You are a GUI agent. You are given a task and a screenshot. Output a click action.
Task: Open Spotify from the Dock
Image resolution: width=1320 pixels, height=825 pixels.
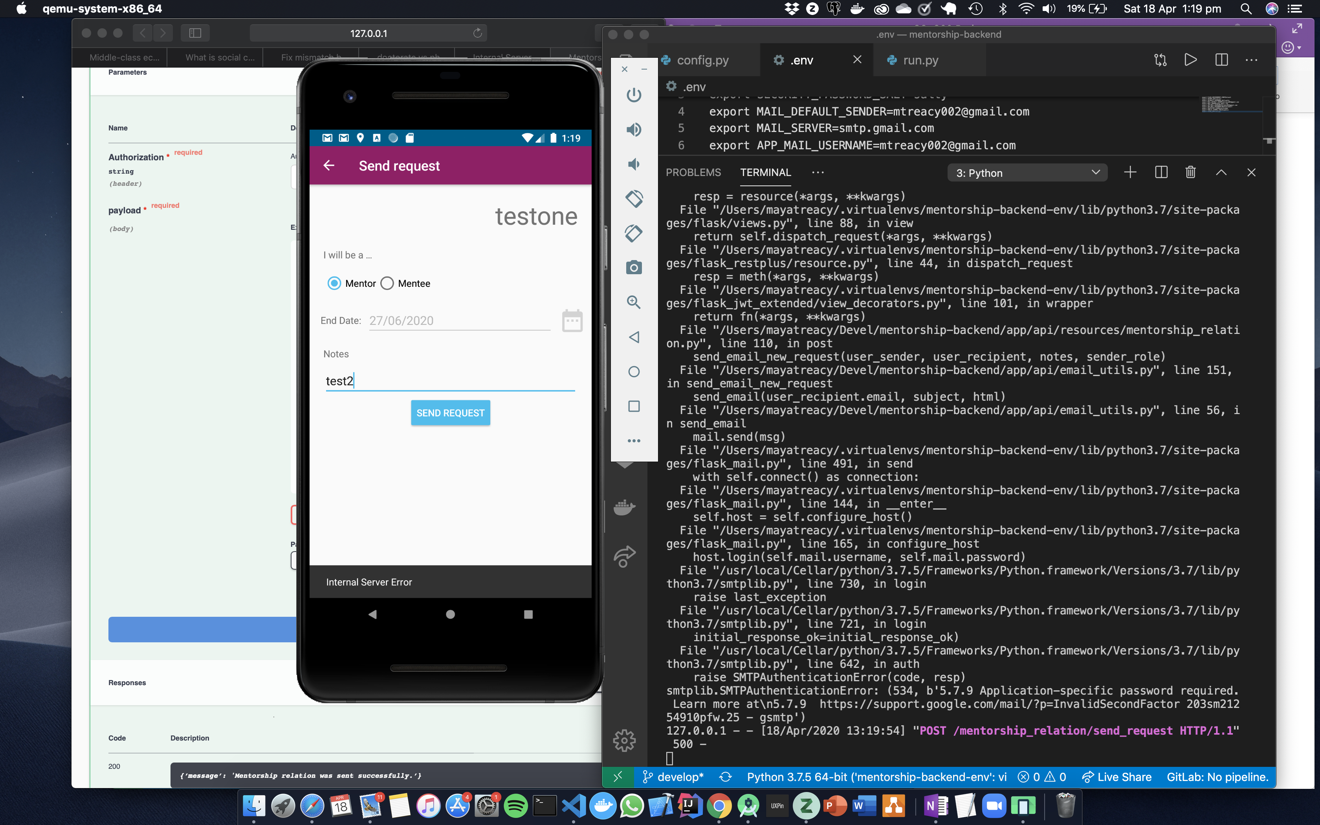[x=515, y=805]
